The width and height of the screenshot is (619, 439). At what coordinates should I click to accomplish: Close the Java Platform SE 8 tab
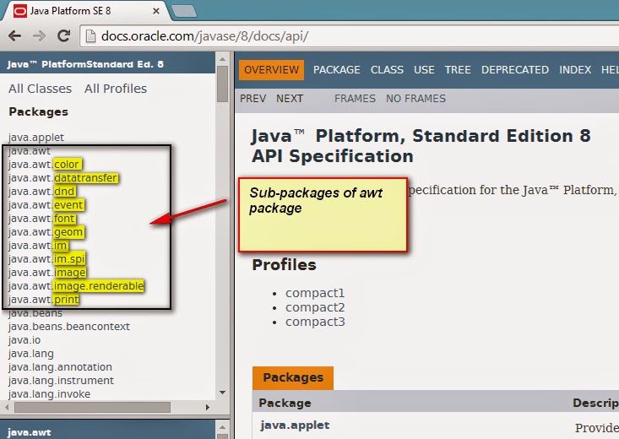click(156, 11)
